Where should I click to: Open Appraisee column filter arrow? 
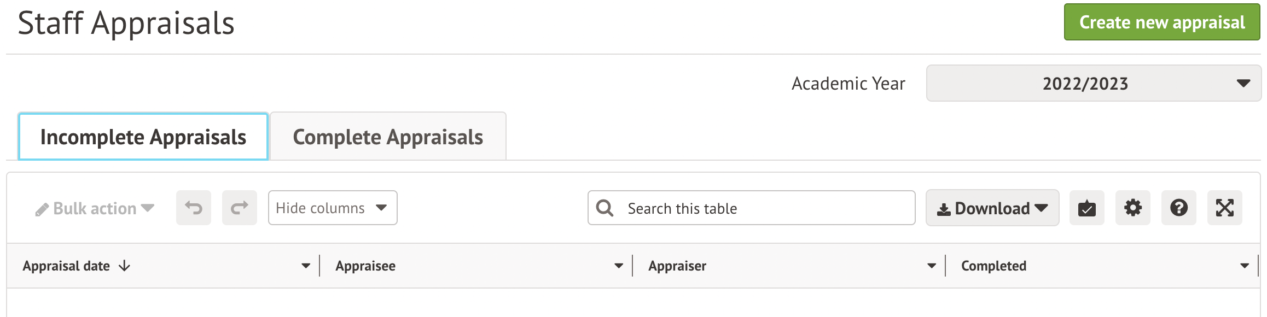pyautogui.click(x=619, y=266)
